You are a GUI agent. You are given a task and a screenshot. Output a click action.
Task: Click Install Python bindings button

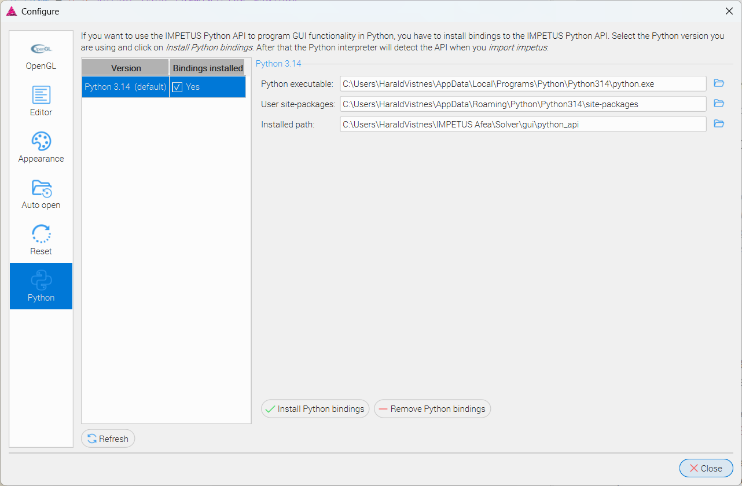pyautogui.click(x=315, y=409)
